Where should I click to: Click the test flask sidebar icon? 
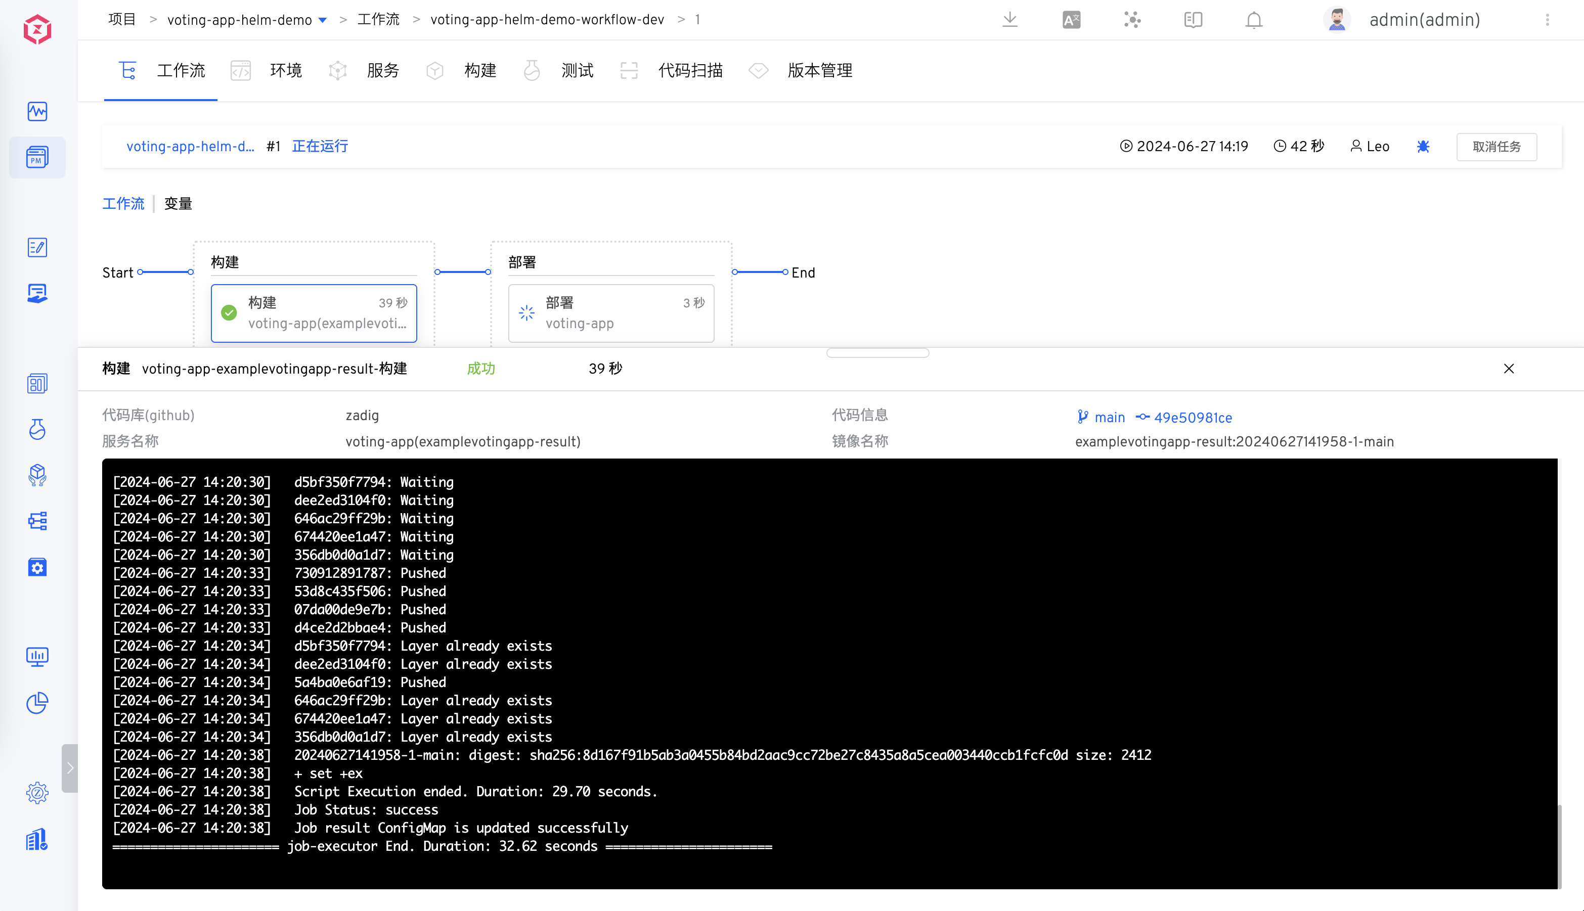(37, 429)
